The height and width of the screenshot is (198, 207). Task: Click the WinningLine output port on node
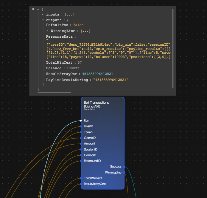pyautogui.click(x=124, y=172)
